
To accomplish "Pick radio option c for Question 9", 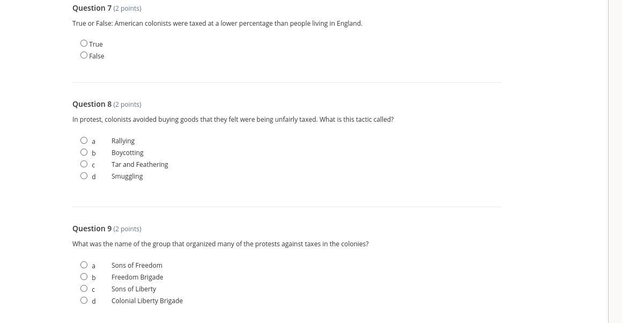I will tap(84, 289).
